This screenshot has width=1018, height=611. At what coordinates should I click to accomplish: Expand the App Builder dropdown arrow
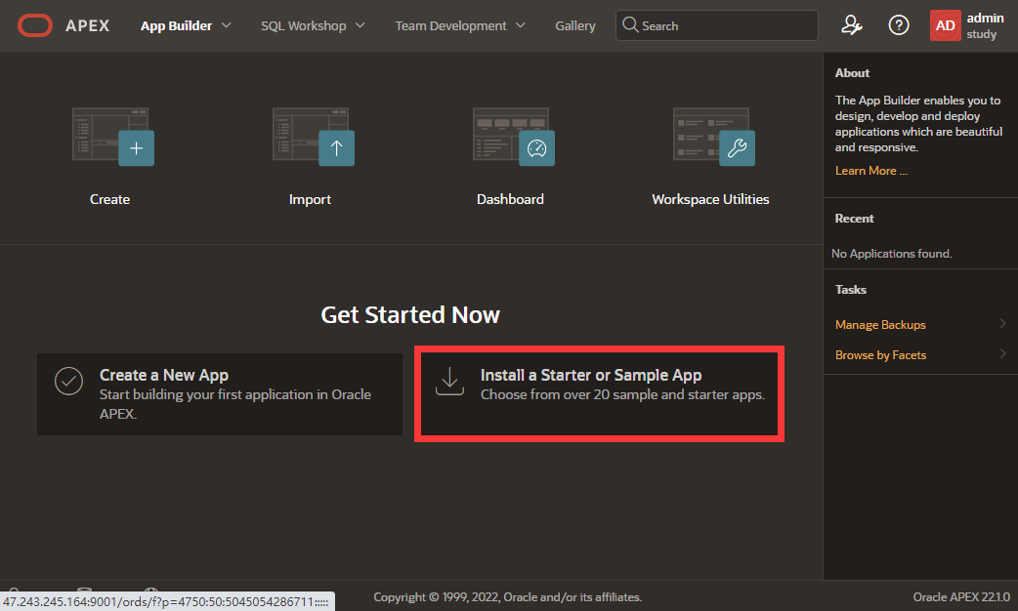[x=227, y=25]
